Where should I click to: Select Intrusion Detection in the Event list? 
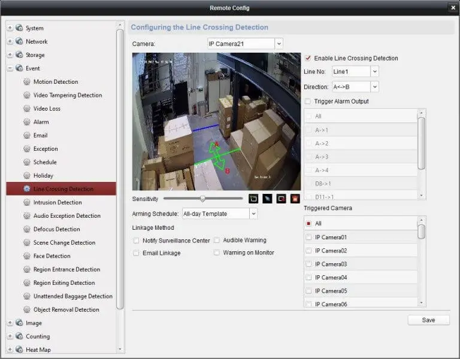pyautogui.click(x=57, y=203)
